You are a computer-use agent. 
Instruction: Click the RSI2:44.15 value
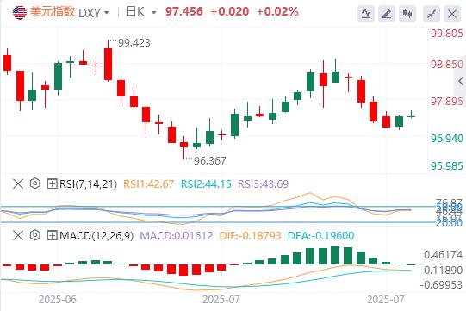(x=206, y=184)
